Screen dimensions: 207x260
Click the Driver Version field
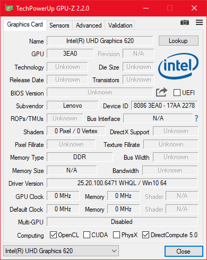[x=122, y=183]
